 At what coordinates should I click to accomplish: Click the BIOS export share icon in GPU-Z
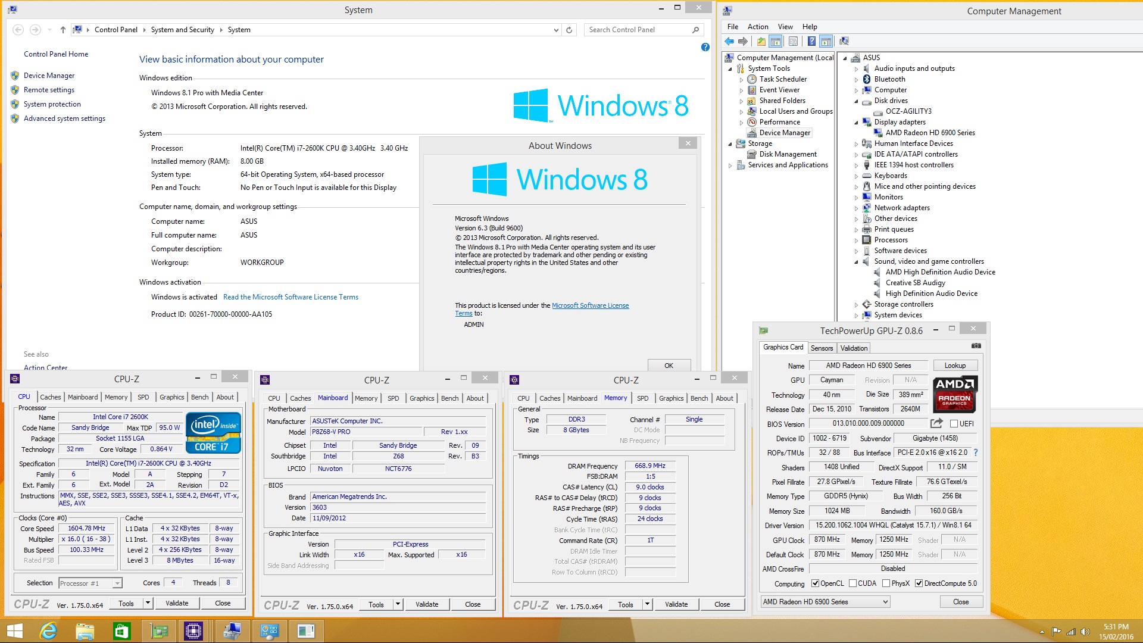click(936, 423)
